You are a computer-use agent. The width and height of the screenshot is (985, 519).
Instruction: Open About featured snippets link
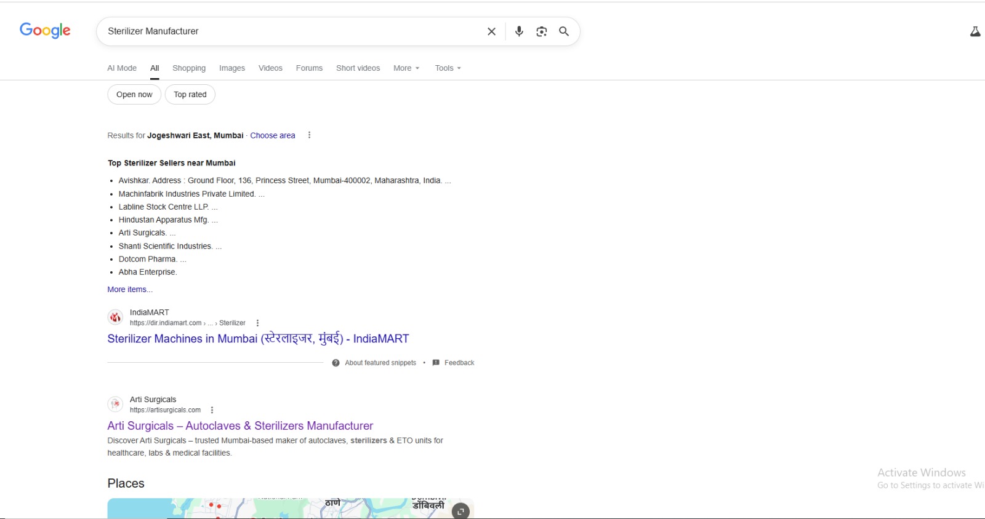(x=380, y=363)
